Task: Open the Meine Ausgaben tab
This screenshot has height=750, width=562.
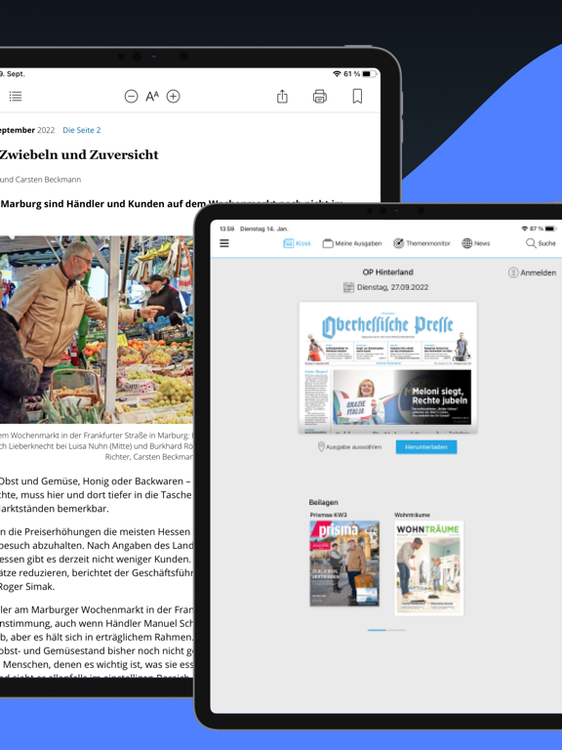Action: [352, 243]
